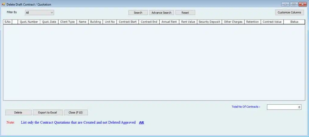The height and width of the screenshot is (137, 309).
Task: Click the Delete button
Action: pos(18,113)
